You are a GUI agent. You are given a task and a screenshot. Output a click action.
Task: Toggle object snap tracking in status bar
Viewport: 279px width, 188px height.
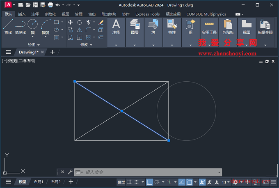click(x=181, y=182)
